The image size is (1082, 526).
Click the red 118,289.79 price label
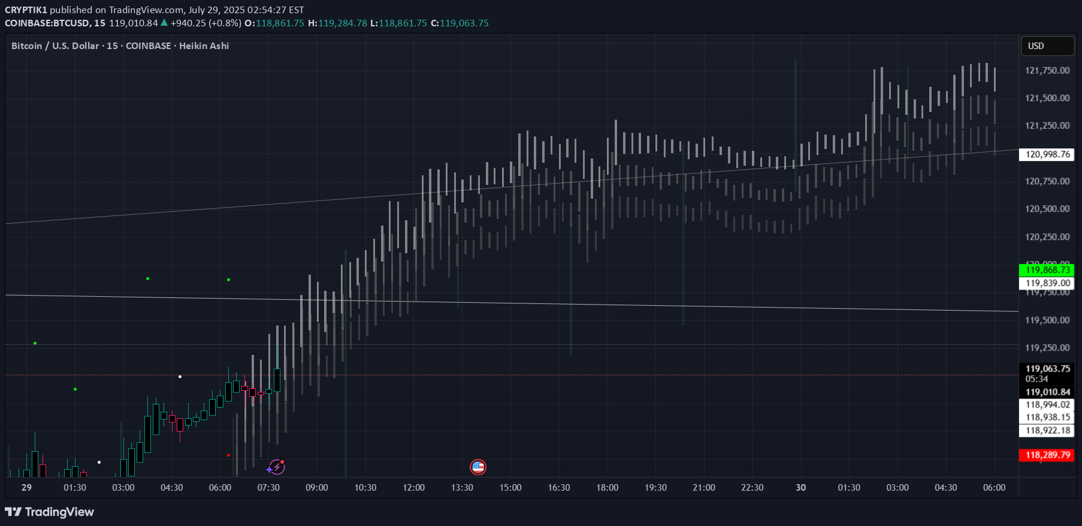tap(1047, 455)
